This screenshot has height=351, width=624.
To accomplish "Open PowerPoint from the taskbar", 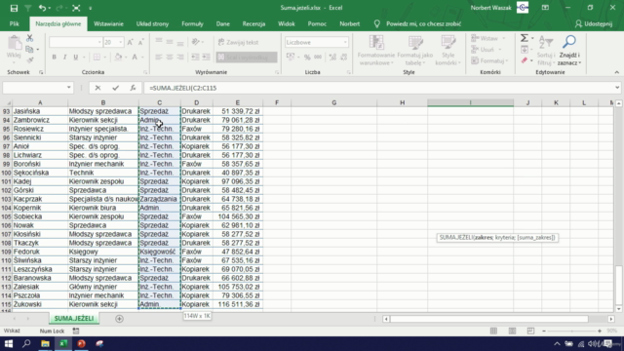I will pos(81,343).
